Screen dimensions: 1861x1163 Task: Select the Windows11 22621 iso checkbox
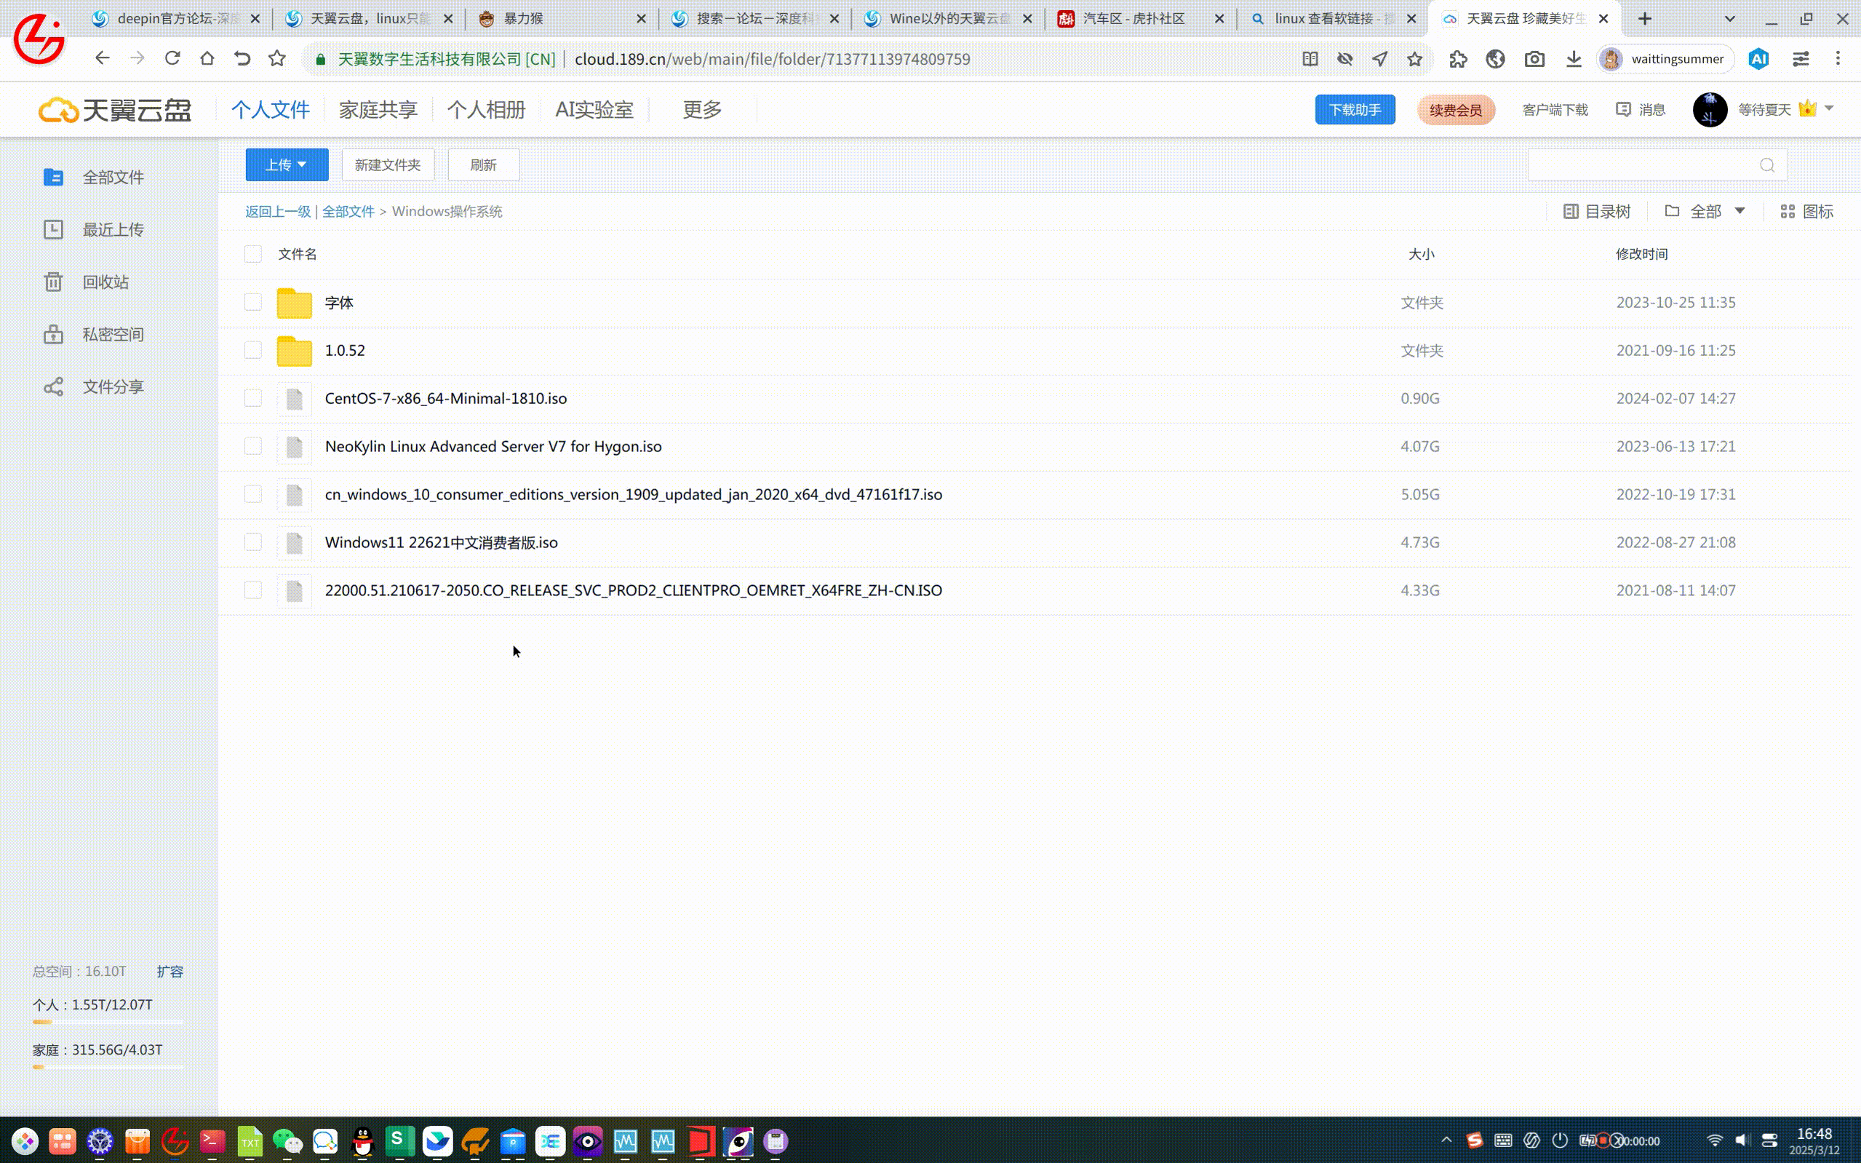(253, 542)
